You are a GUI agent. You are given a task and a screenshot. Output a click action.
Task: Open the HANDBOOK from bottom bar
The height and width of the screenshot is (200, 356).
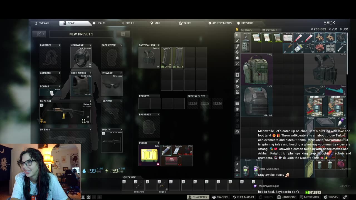point(286,197)
